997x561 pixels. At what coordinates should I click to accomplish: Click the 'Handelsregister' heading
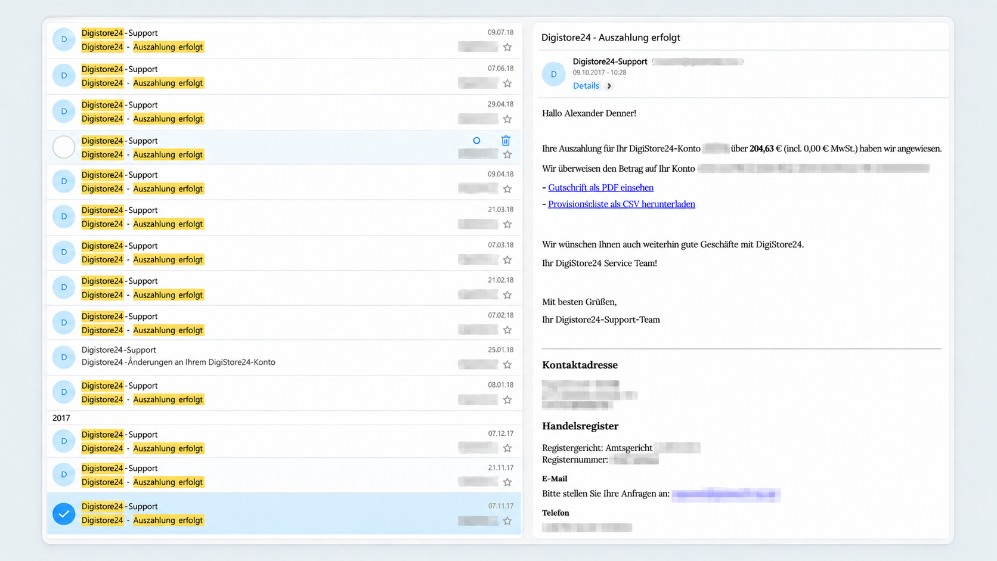point(580,426)
